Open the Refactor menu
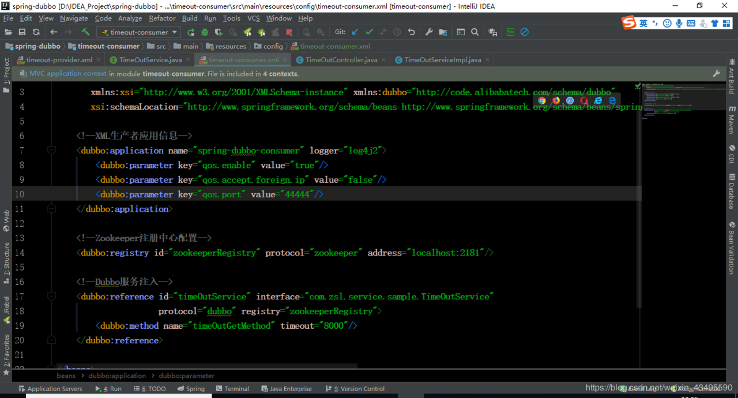738x398 pixels. [x=162, y=18]
